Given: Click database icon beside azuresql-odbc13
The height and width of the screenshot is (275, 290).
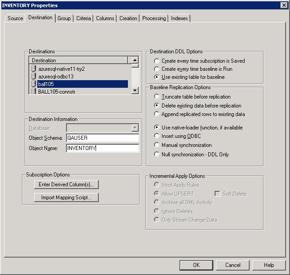Looking at the screenshot, I should pyautogui.click(x=33, y=77).
